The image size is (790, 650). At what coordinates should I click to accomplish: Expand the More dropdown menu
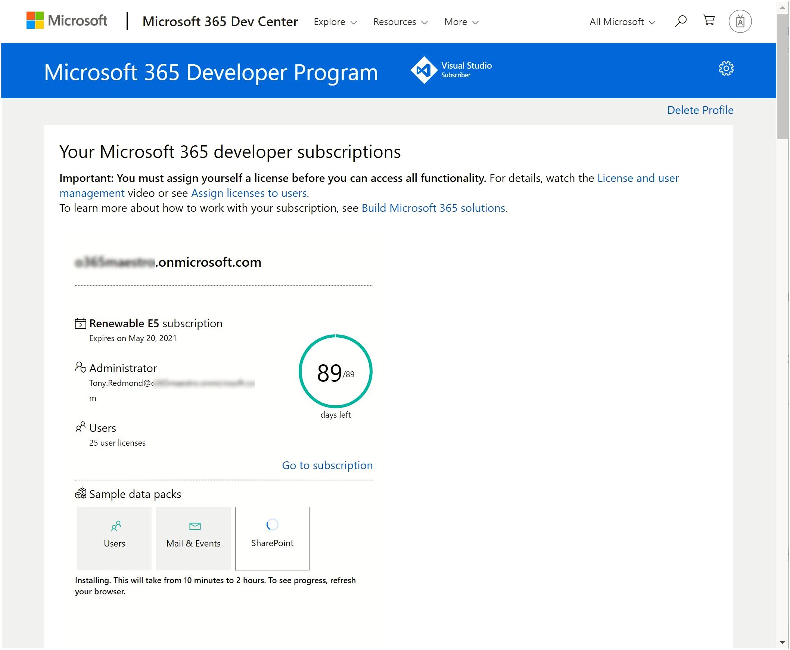click(x=458, y=21)
